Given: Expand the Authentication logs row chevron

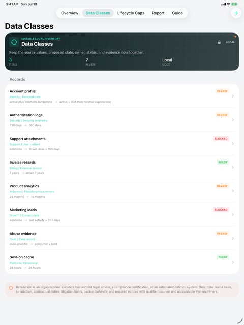Looking at the screenshot, I should pos(233,120).
